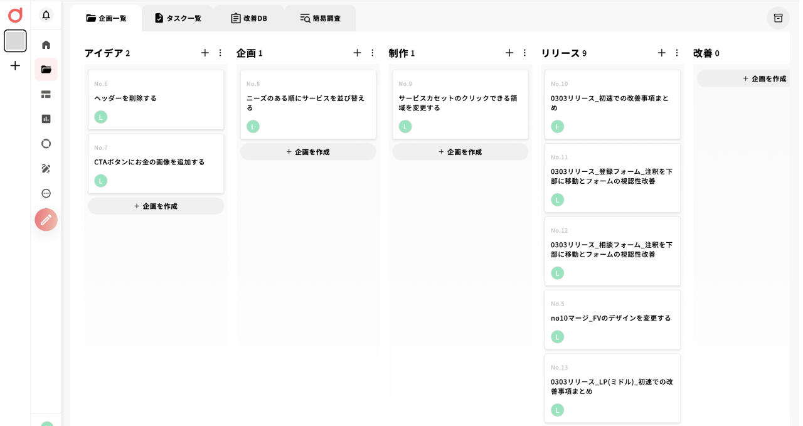Add a card via アイデア column plus
Viewport: 803px width, 426px height.
coord(205,53)
